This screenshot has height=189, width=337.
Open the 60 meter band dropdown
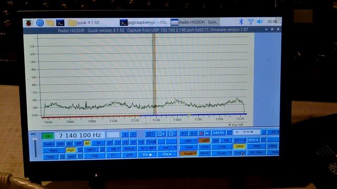point(78,143)
